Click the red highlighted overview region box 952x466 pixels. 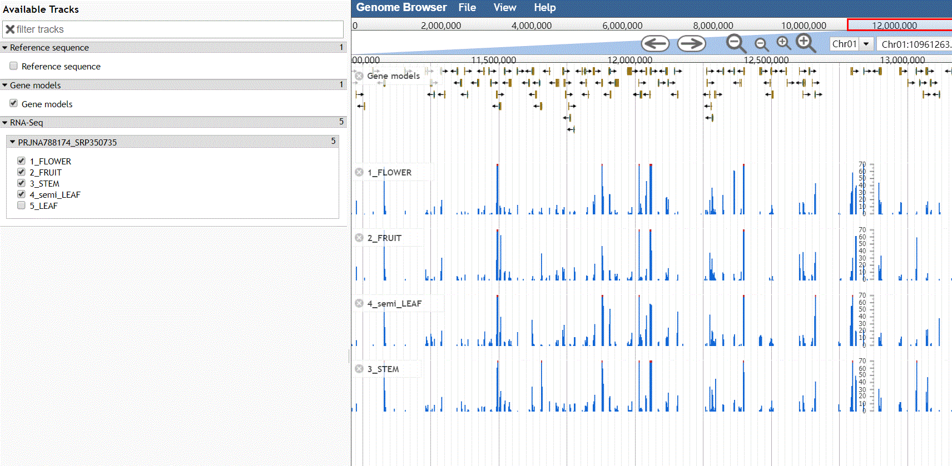pyautogui.click(x=899, y=25)
